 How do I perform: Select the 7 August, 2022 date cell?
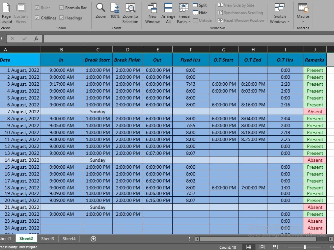coord(20,112)
